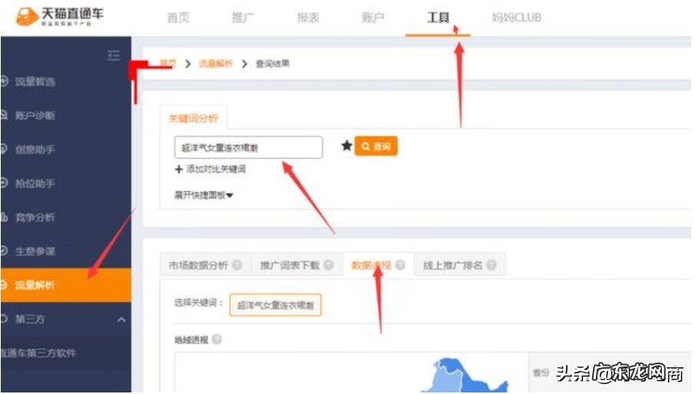The height and width of the screenshot is (394, 695).
Task: Click the help icon beside 推广词表下载
Action: coord(329,265)
